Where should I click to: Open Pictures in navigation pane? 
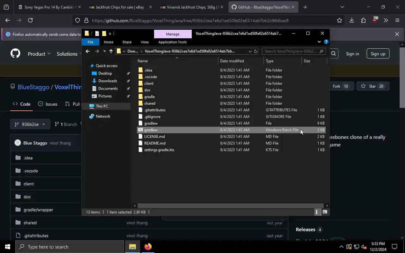coord(105,96)
